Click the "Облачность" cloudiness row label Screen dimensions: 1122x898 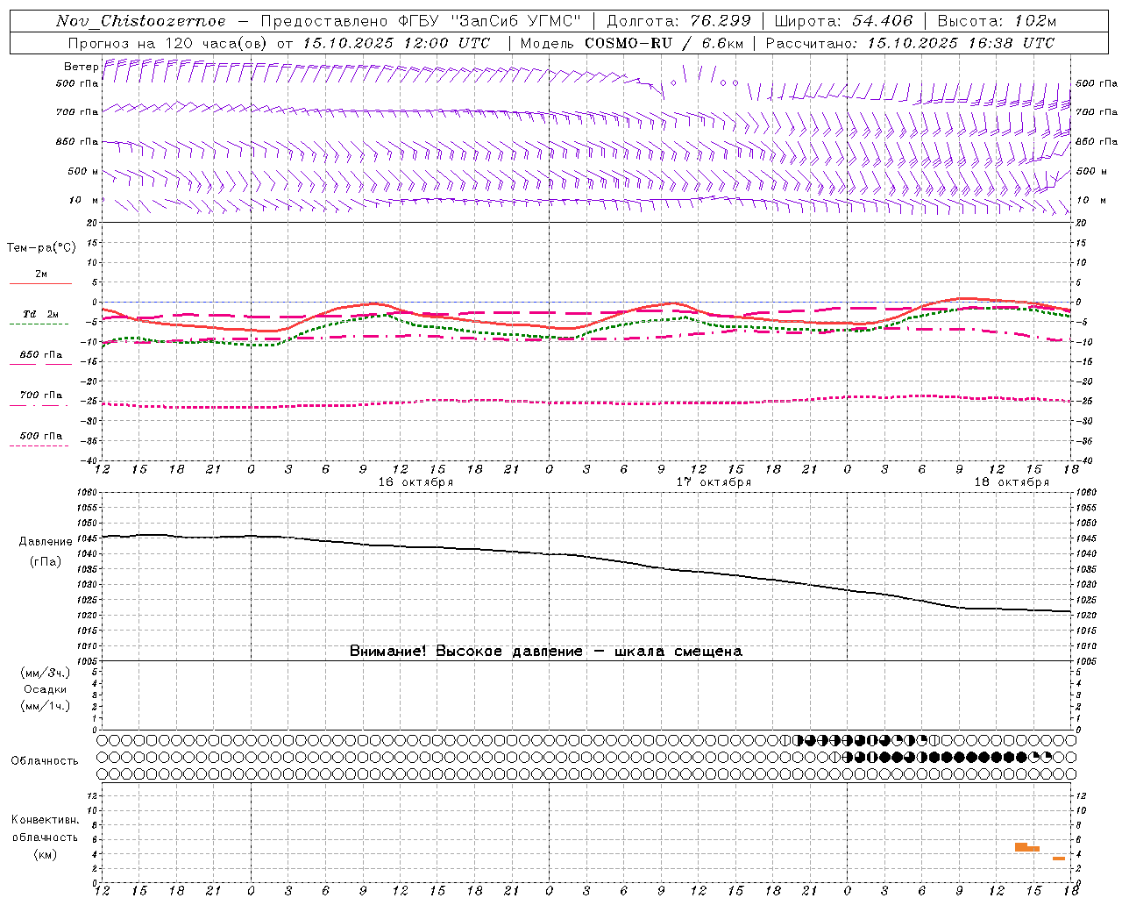point(45,760)
